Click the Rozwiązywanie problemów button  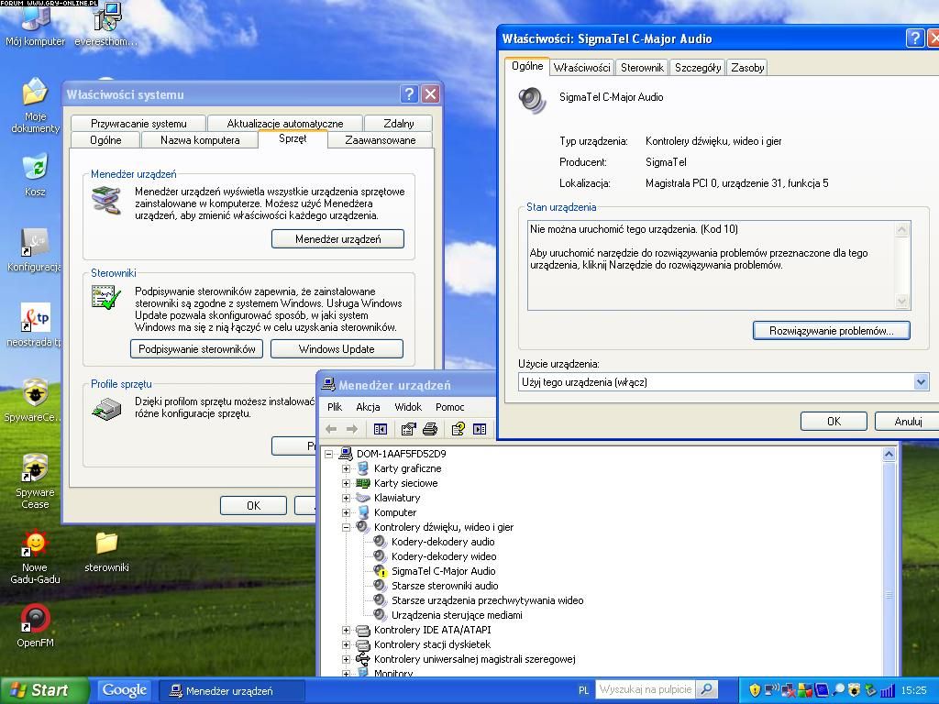[831, 331]
